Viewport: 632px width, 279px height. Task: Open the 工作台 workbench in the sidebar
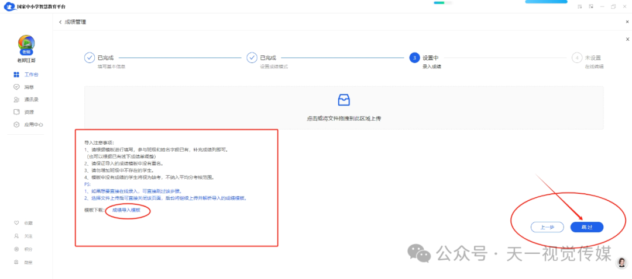(x=26, y=75)
